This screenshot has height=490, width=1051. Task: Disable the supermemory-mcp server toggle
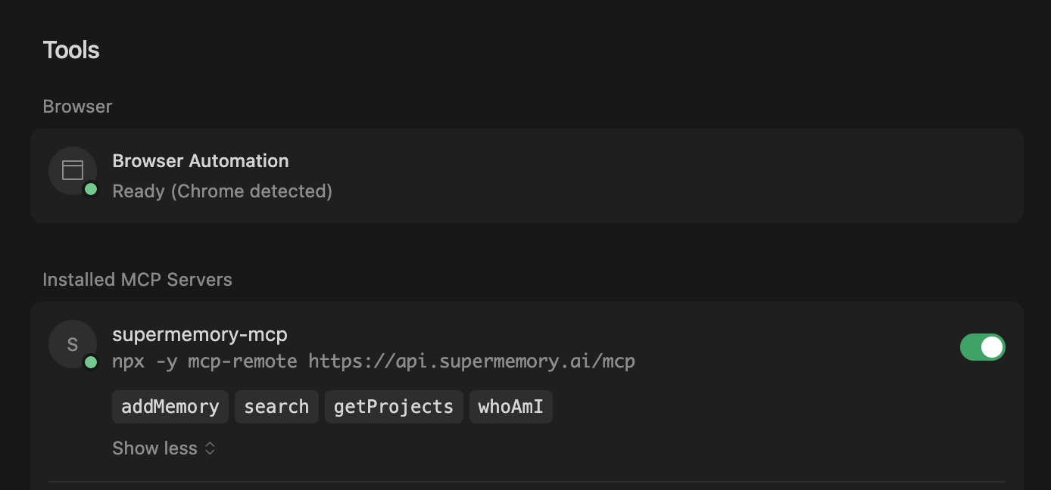tap(982, 347)
